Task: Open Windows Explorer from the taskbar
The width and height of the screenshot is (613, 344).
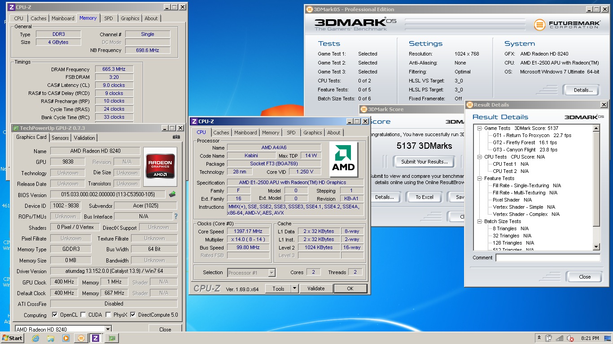Action: 51,338
